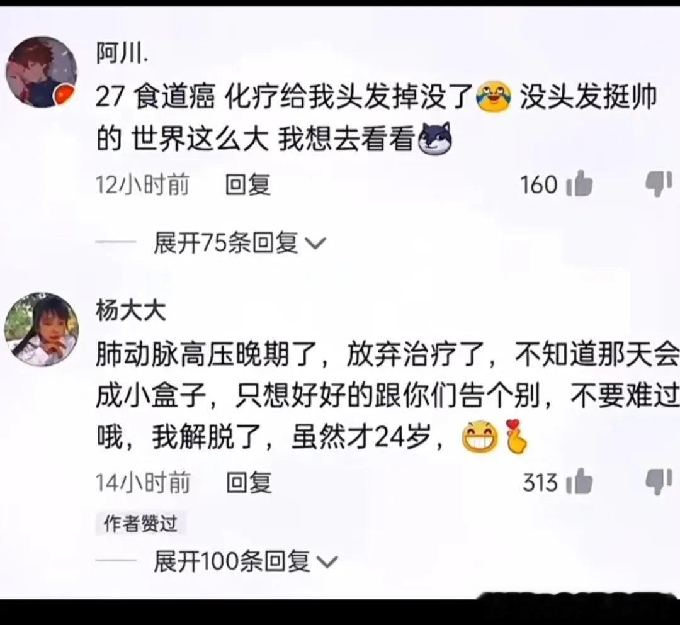The width and height of the screenshot is (680, 625).
Task: Open 阿川's profile avatar
Action: [41, 72]
